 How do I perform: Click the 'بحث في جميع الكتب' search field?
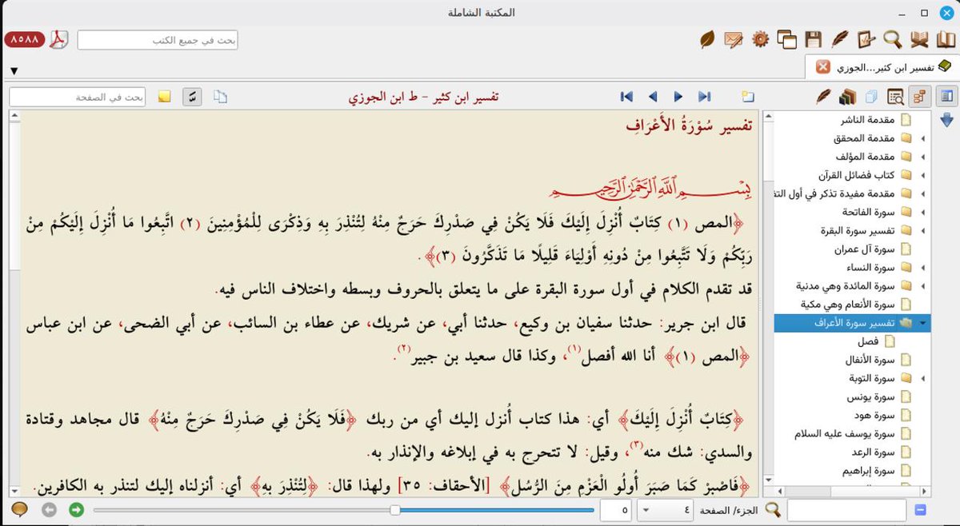coord(158,39)
